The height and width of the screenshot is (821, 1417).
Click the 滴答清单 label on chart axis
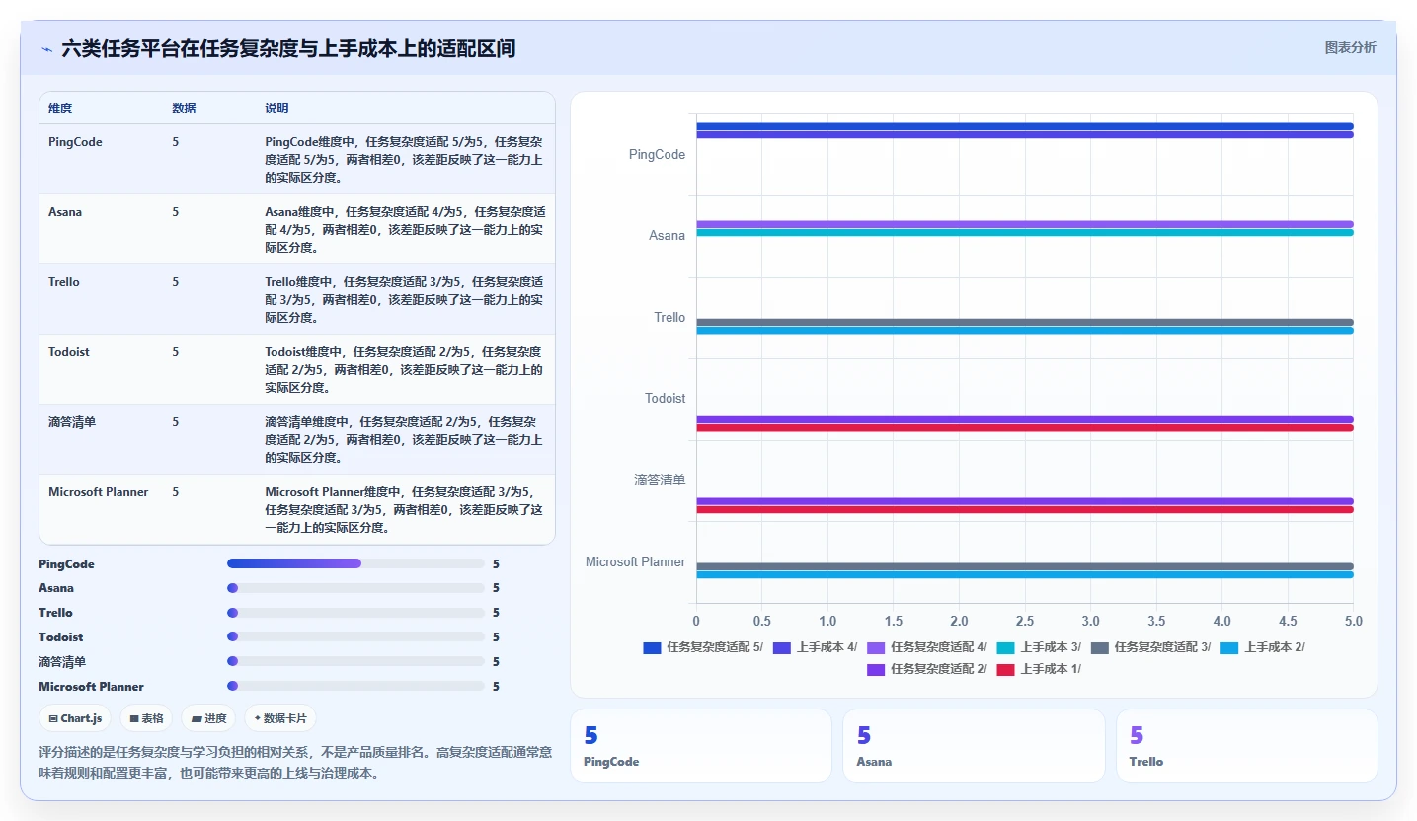click(x=660, y=480)
